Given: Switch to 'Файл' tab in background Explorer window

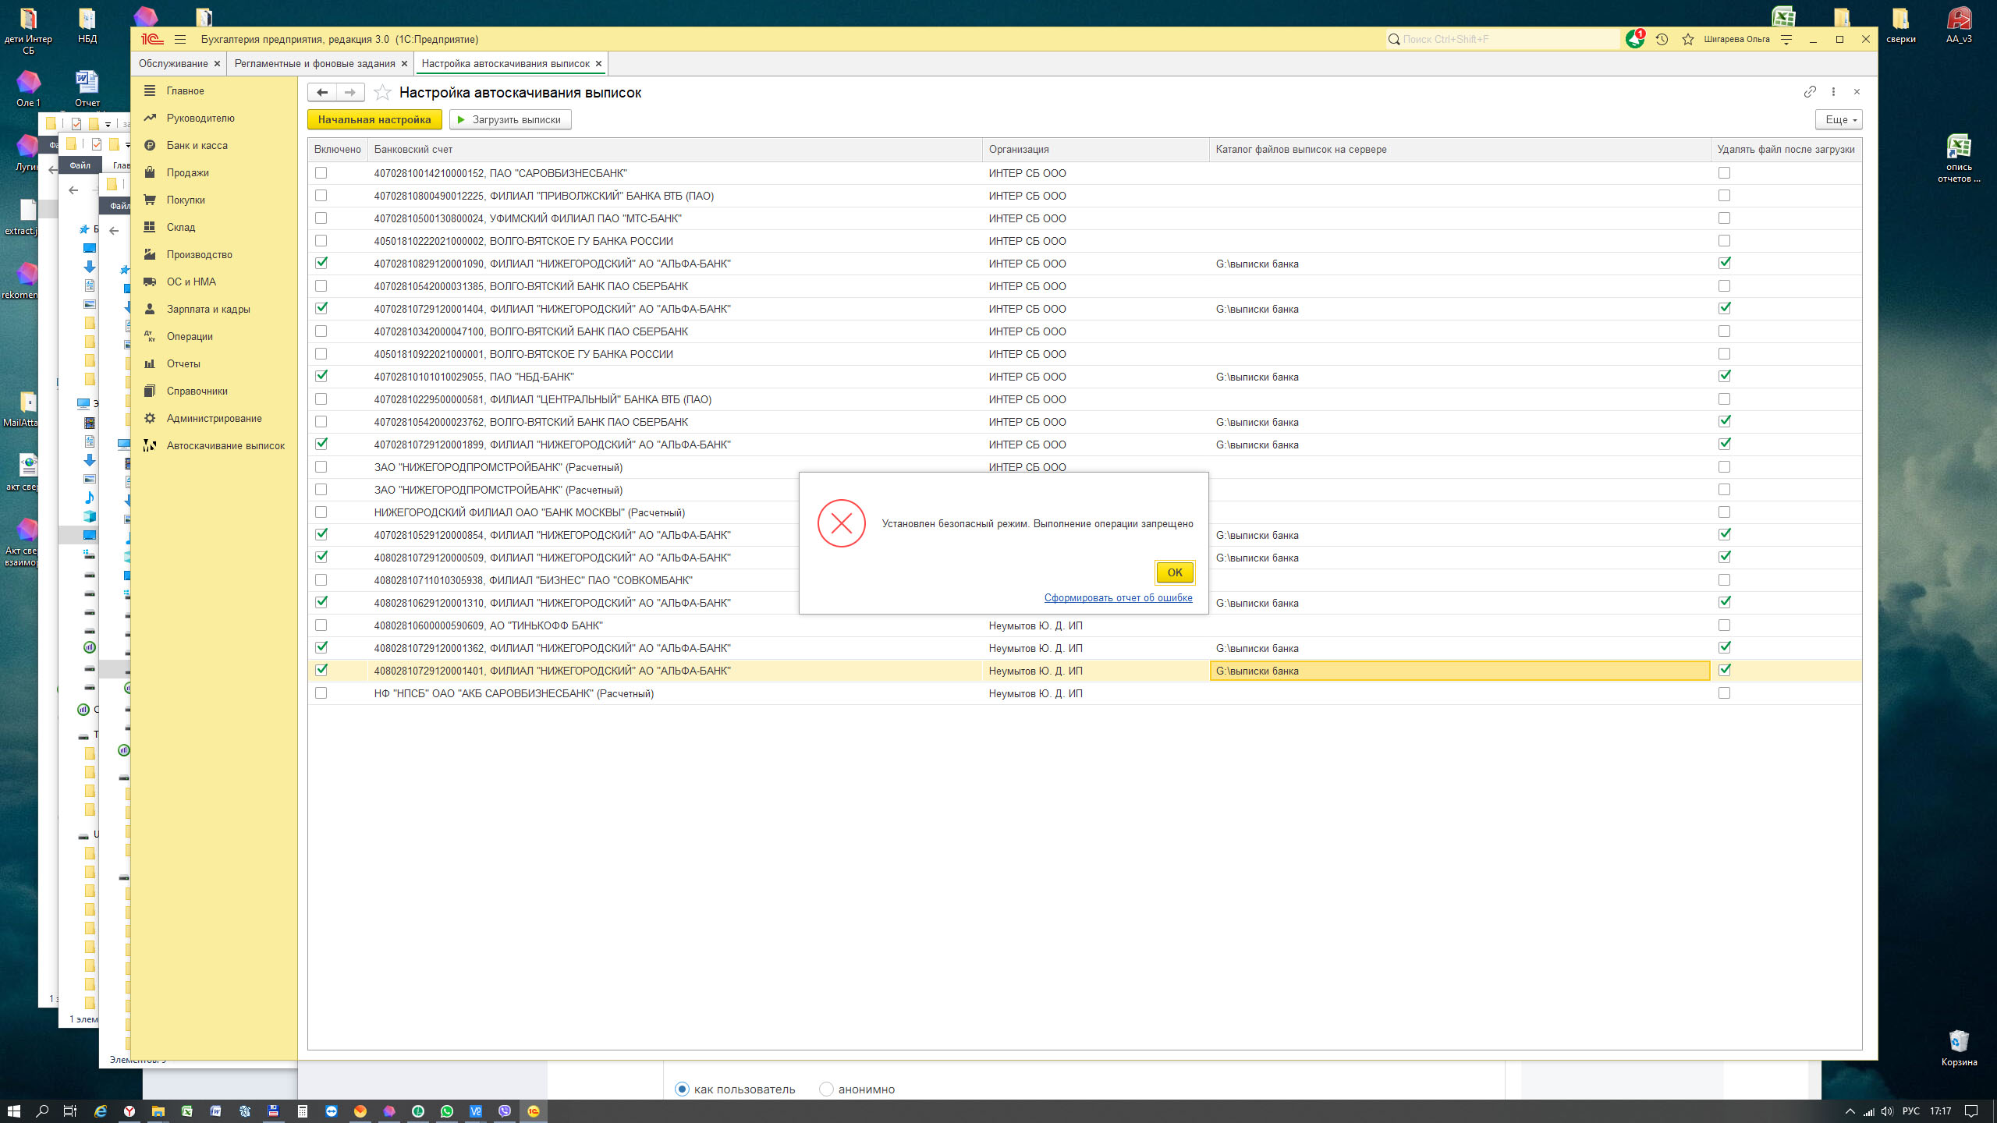Looking at the screenshot, I should (80, 165).
